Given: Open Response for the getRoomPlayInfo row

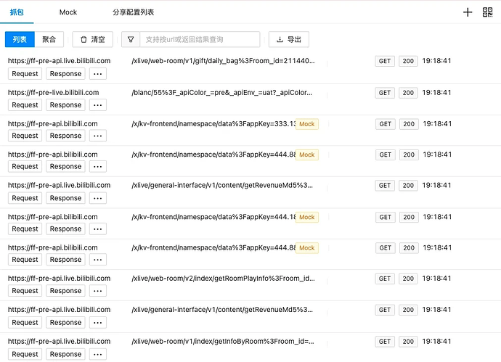Looking at the screenshot, I should pyautogui.click(x=65, y=291).
